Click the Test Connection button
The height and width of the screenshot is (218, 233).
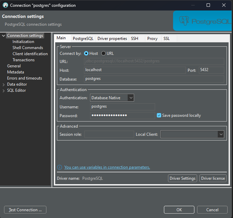(x=25, y=210)
